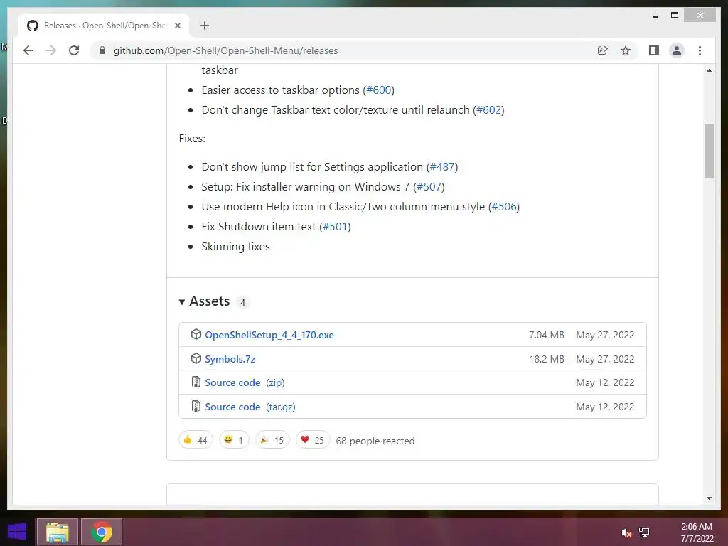Viewport: 728px width, 546px height.
Task: Open issue #602 link
Action: (x=489, y=110)
